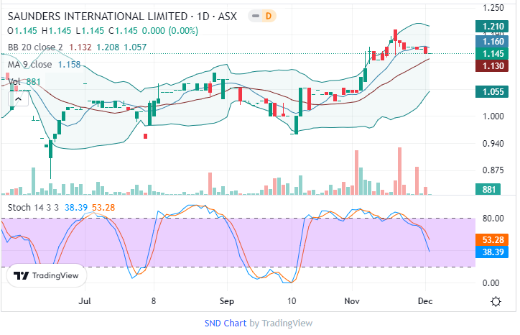Click the TradingView logo badge
The height and width of the screenshot is (335, 520).
pyautogui.click(x=47, y=275)
